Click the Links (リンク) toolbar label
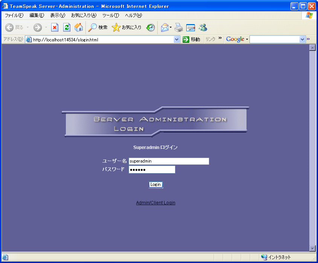The height and width of the screenshot is (263, 318). point(210,39)
